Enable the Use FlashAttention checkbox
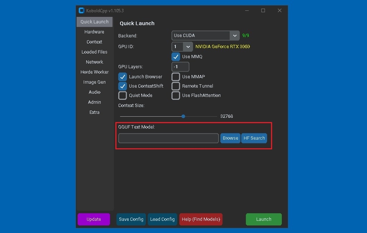 click(176, 95)
